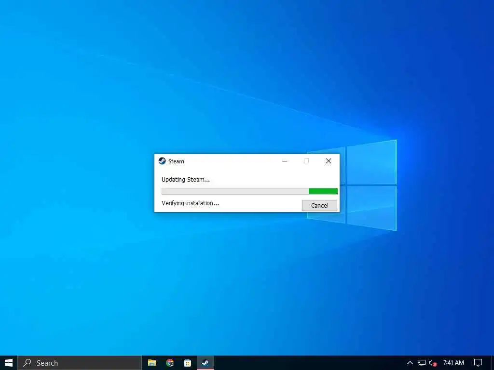Select the Steam taskbar icon
Viewport: 494px width, 370px height.
coord(206,363)
